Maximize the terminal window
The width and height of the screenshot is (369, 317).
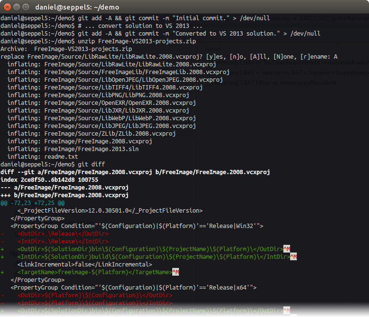click(x=25, y=7)
